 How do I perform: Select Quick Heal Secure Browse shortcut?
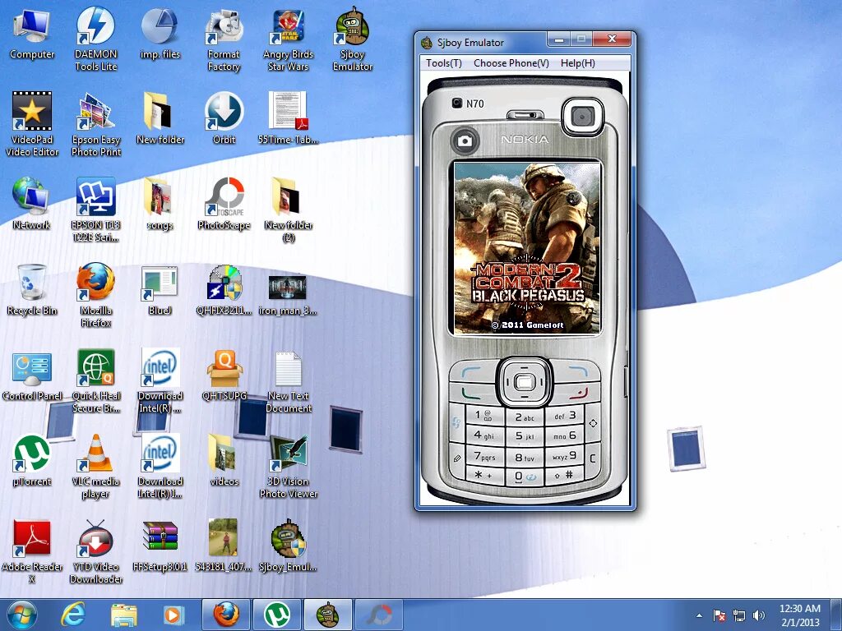tap(95, 380)
